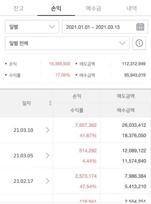Screen dimensions: 151x204
Task: Click chevron of 일별 전체 selector
Action: click(x=122, y=43)
